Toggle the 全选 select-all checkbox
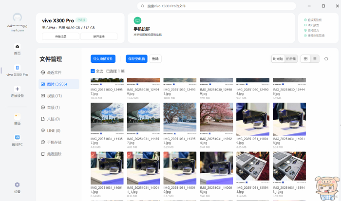This screenshot has width=341, height=201. pos(93,71)
